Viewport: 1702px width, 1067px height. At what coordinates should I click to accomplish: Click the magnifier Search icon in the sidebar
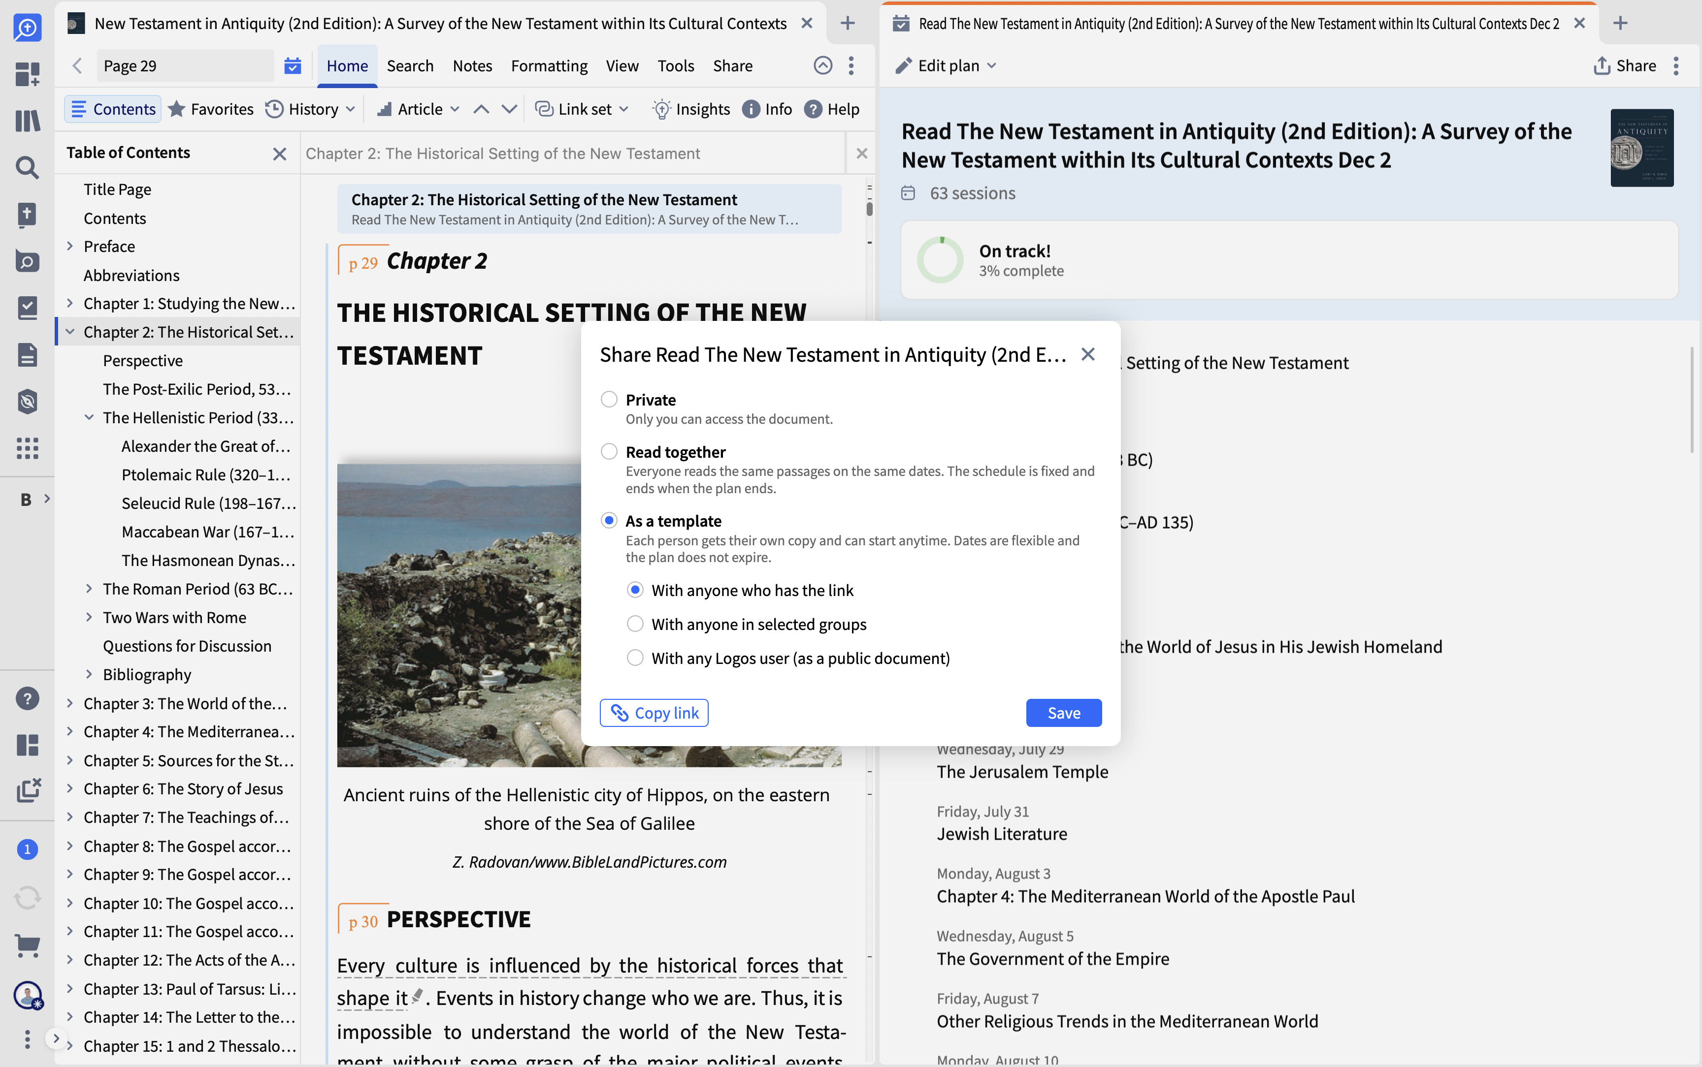27,167
